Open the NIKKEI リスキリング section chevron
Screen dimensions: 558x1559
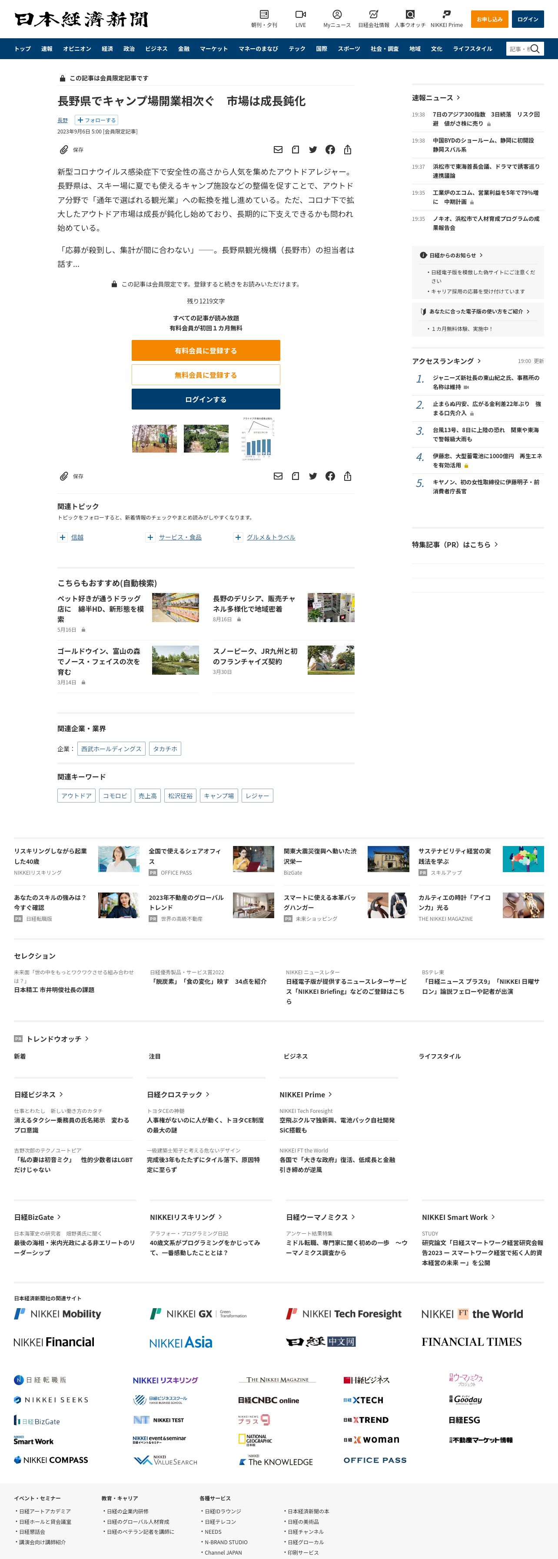click(220, 1217)
